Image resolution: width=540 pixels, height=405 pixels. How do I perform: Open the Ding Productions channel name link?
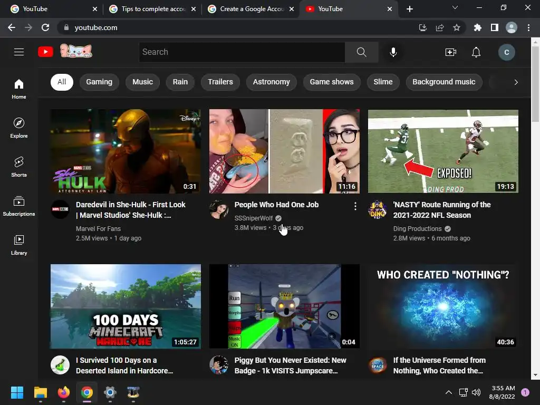coord(418,229)
